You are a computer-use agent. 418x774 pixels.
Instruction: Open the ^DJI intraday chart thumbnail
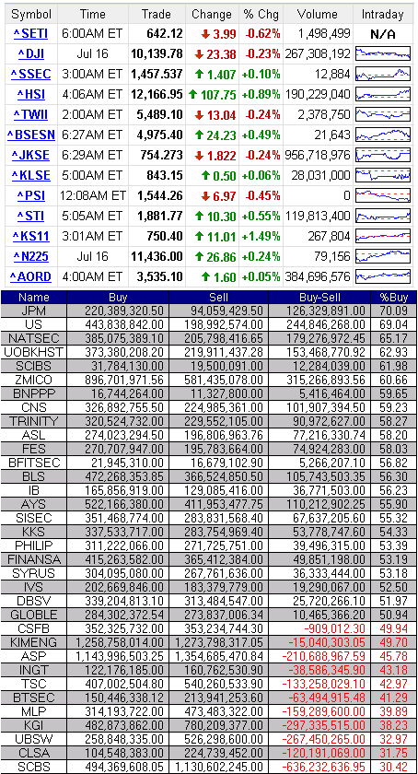click(x=383, y=53)
